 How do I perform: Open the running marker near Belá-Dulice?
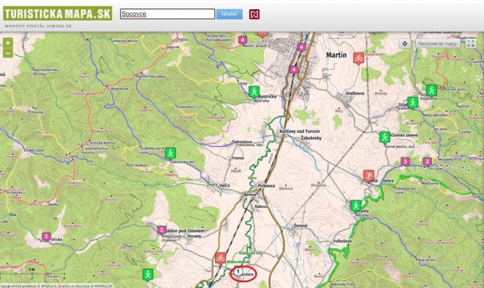point(368,176)
